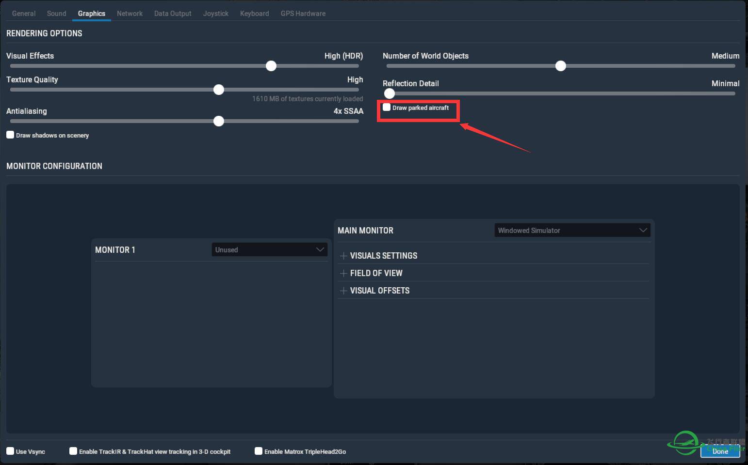The image size is (748, 465).
Task: Open the Monitor 1 Unused dropdown
Action: (269, 249)
